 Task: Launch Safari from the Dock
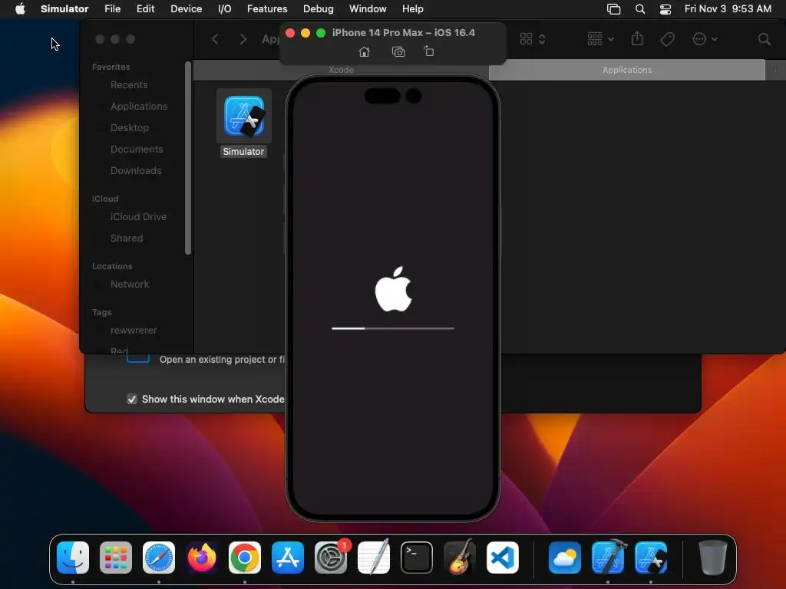[x=159, y=558]
